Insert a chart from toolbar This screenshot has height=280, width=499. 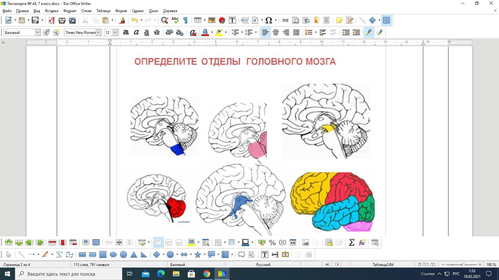coord(222,21)
